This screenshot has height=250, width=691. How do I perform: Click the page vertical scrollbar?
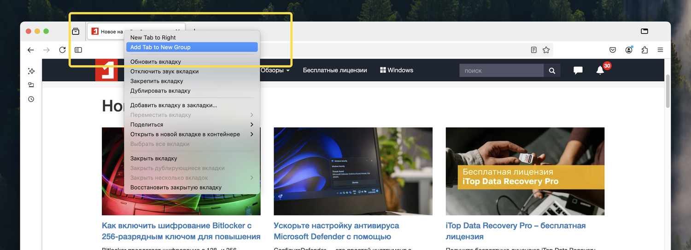click(x=668, y=91)
